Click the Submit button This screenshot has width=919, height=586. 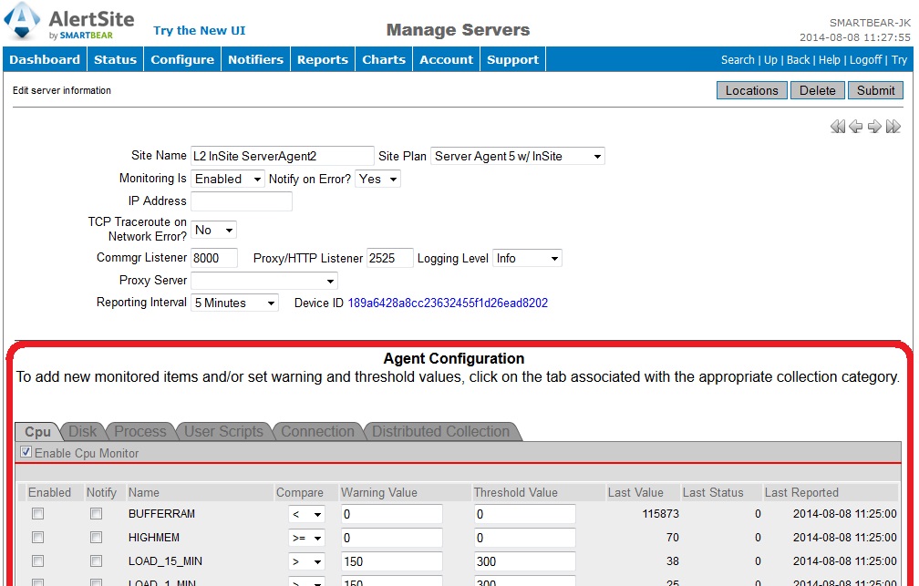[875, 90]
